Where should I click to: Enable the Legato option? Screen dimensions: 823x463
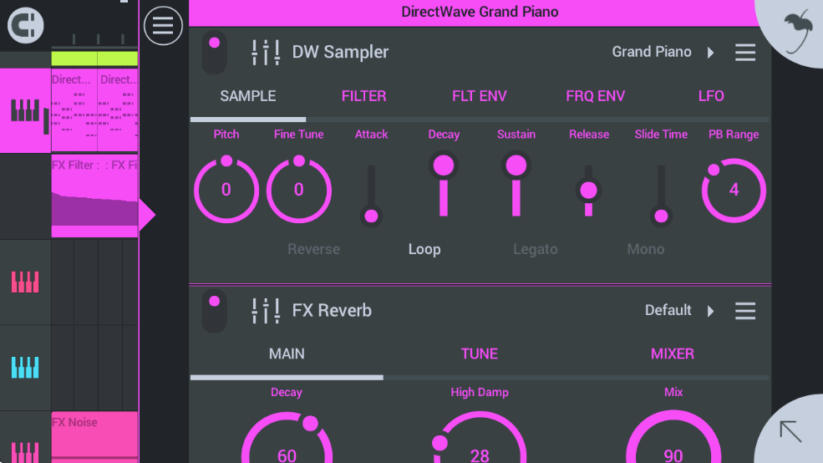pyautogui.click(x=536, y=249)
